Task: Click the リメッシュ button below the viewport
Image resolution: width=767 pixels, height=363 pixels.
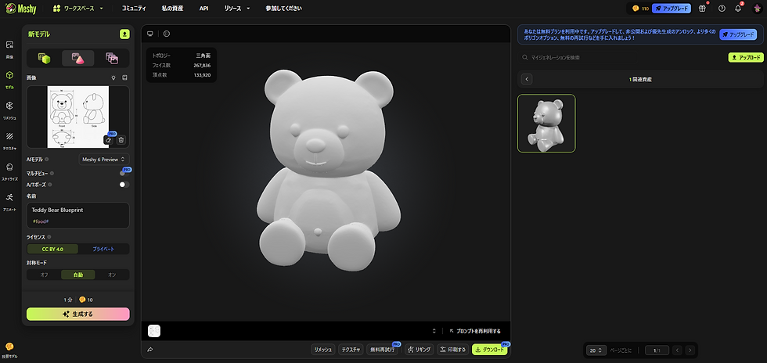Action: coord(322,349)
